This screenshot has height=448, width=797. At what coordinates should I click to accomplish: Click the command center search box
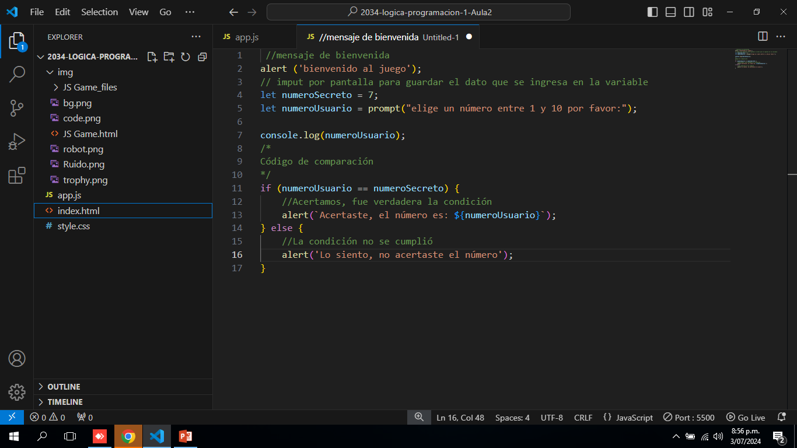(418, 12)
